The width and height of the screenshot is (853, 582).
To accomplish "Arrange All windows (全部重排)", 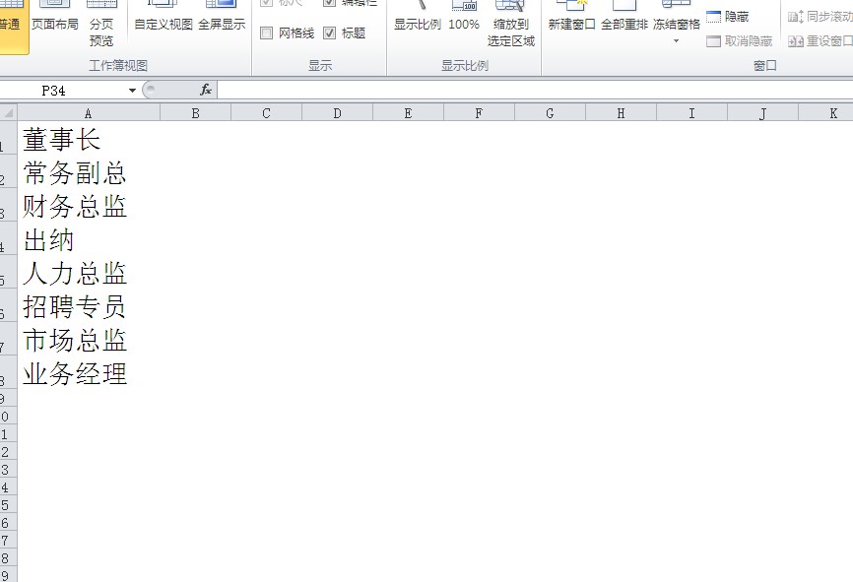I will pyautogui.click(x=623, y=19).
